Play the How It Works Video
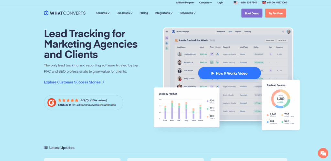The width and height of the screenshot is (331, 161). (x=229, y=73)
